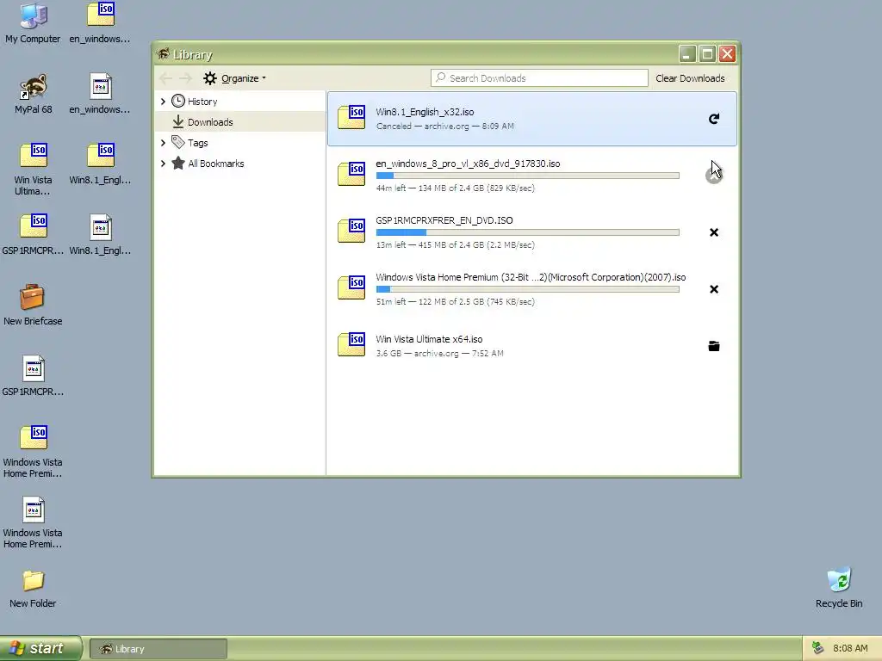Screen dimensions: 882x661
Task: Click '44m left — 134 MB of 2.4 GB' status
Action: click(455, 188)
